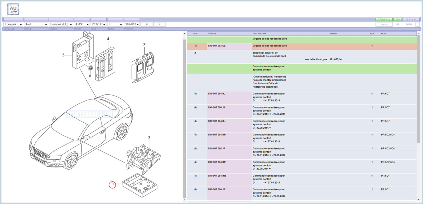The height and width of the screenshot is (204, 423).
Task: Click part callout 6 in the diagram
Action: click(x=90, y=76)
